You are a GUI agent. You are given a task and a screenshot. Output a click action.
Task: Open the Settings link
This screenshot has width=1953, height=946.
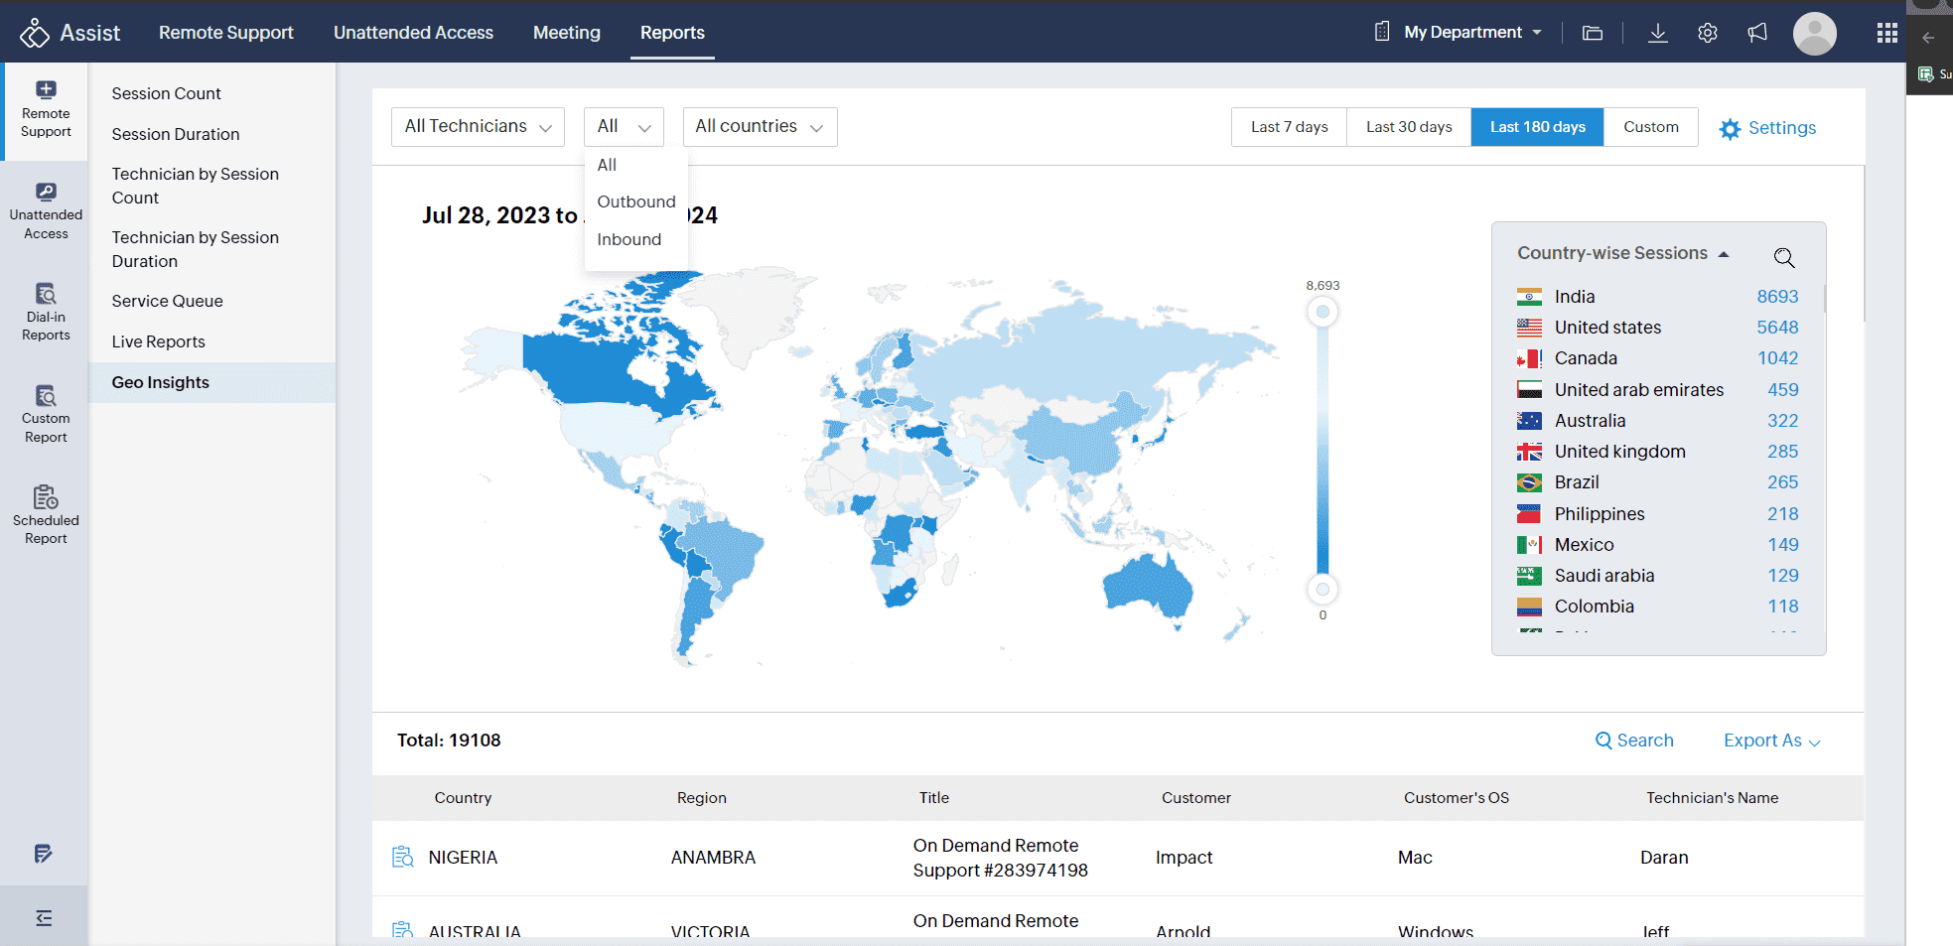point(1767,128)
